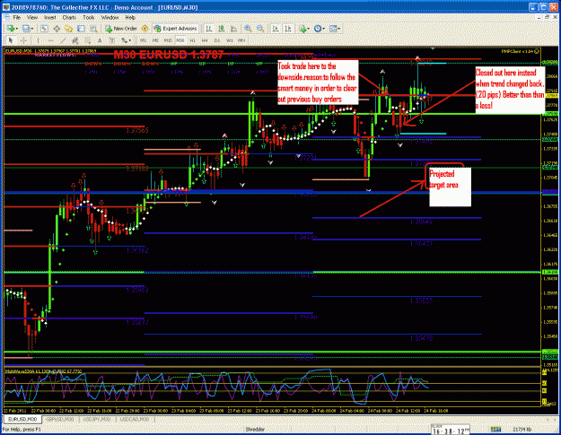The image size is (561, 435).
Task: Click the connection status 217/4 kb
Action: (x=522, y=429)
